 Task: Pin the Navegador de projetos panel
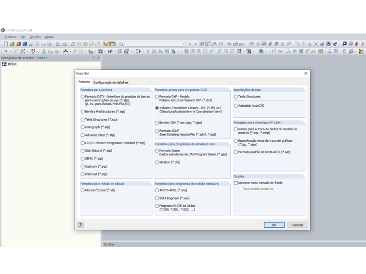click(x=93, y=58)
